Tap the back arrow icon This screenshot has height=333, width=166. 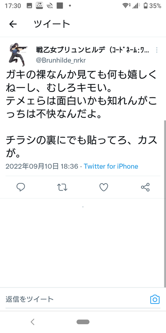pyautogui.click(x=13, y=25)
